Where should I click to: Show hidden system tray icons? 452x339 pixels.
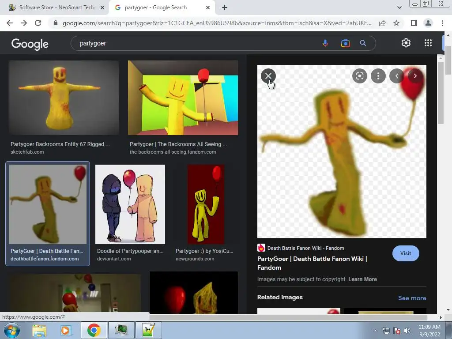[x=375, y=331]
